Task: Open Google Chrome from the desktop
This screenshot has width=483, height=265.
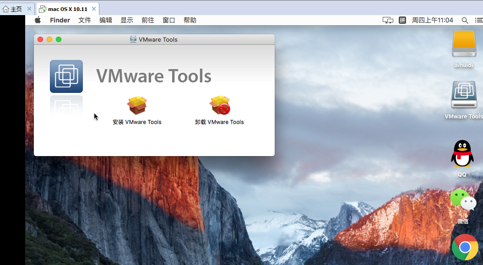Action: (x=465, y=247)
